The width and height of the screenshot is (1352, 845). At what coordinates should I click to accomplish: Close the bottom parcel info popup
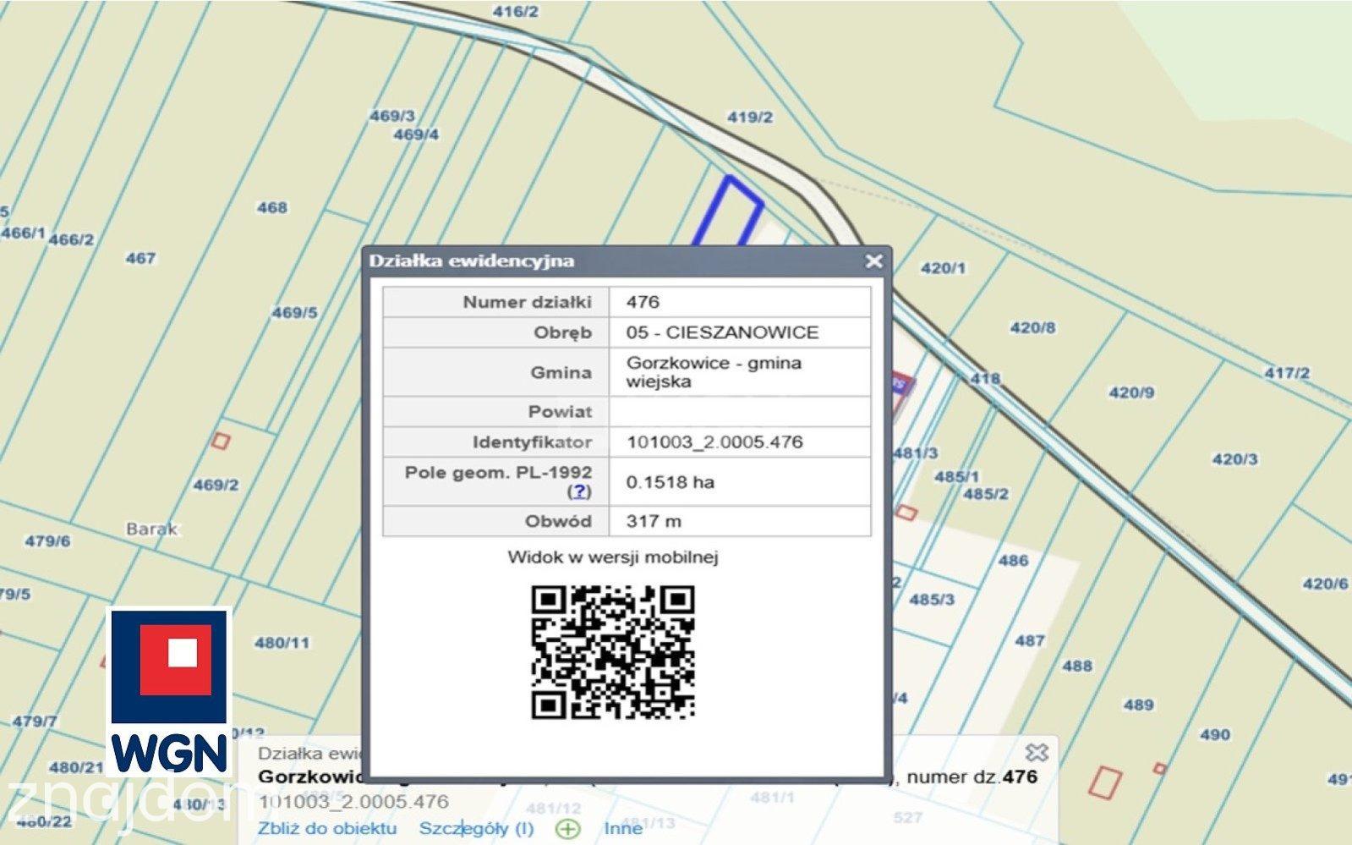[x=1037, y=752]
